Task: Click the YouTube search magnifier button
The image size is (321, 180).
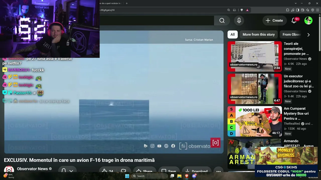Action: 222,20
